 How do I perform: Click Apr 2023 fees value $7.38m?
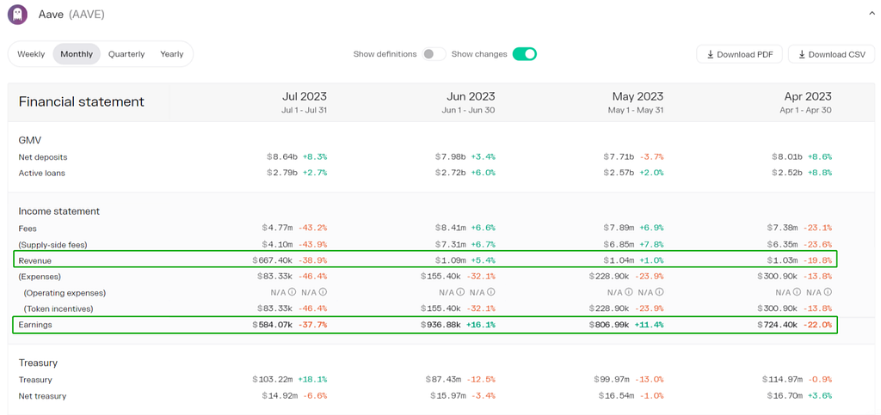783,229
